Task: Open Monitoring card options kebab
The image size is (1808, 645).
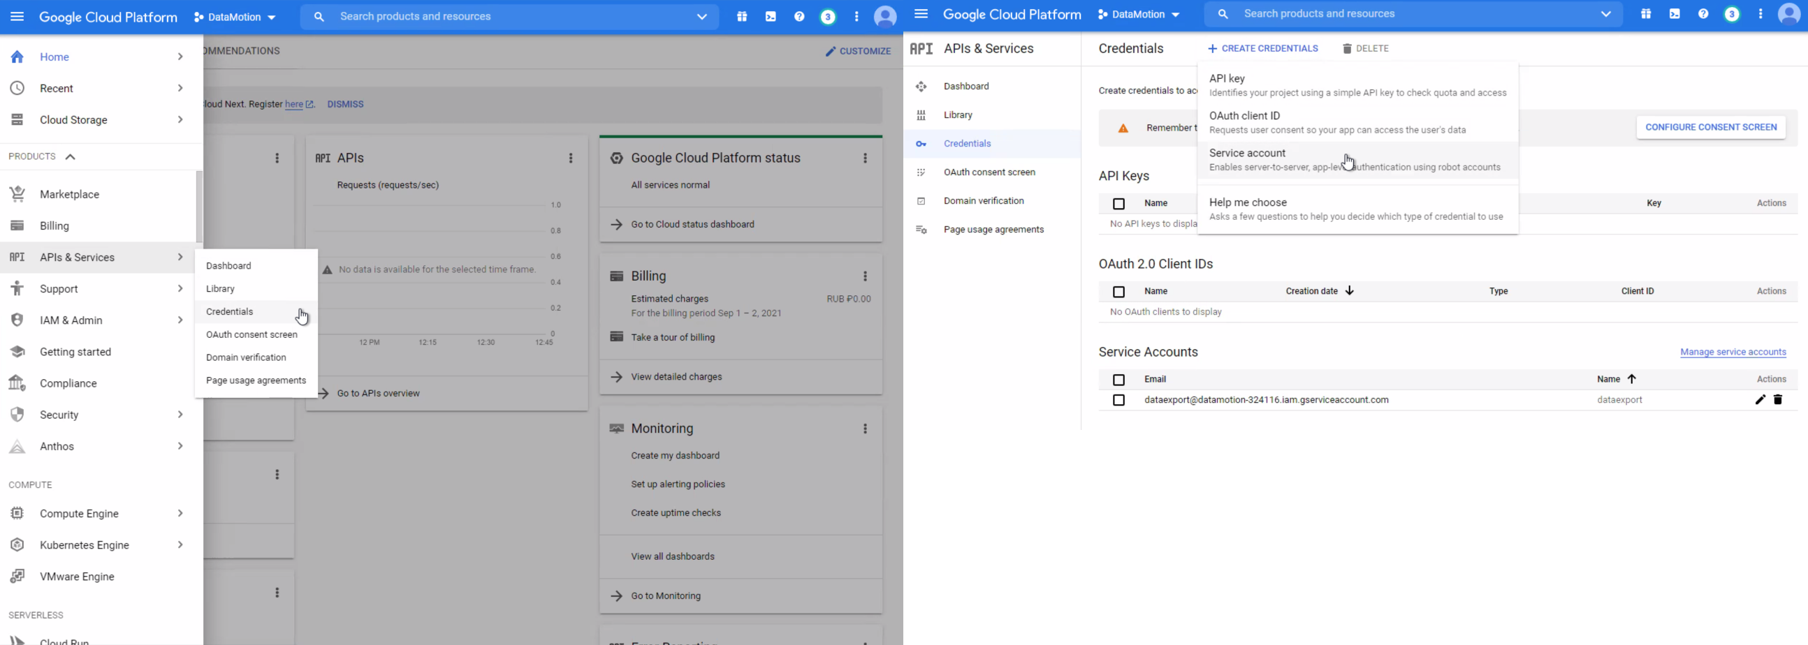Action: 865,429
